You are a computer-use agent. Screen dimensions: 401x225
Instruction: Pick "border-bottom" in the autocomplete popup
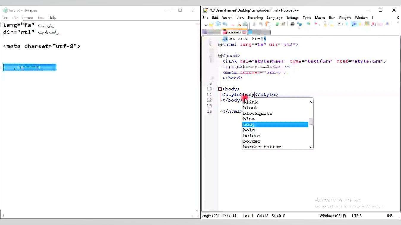262,147
